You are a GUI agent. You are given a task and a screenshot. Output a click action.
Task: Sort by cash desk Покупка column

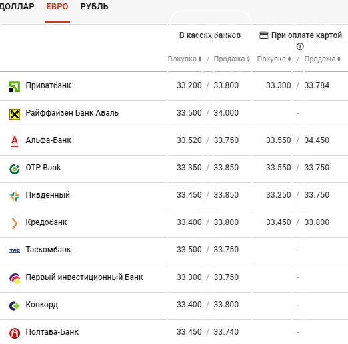tap(185, 59)
